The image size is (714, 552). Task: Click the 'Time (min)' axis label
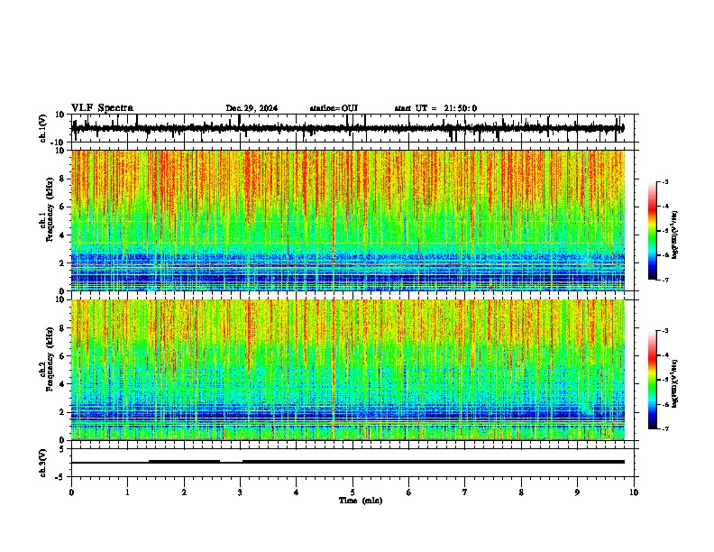(x=361, y=501)
